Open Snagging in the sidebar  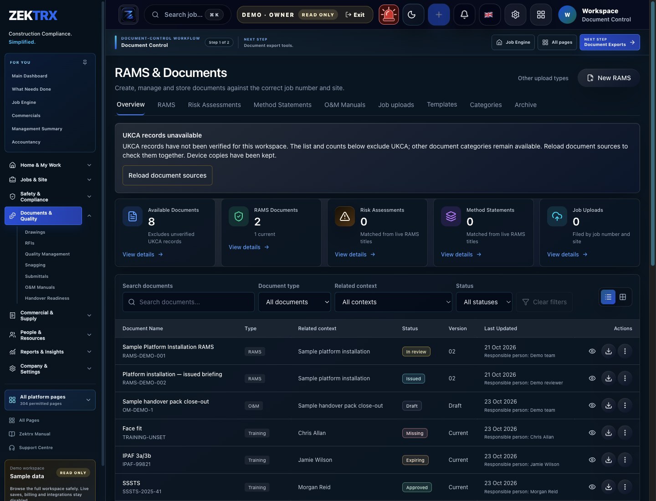(x=35, y=265)
